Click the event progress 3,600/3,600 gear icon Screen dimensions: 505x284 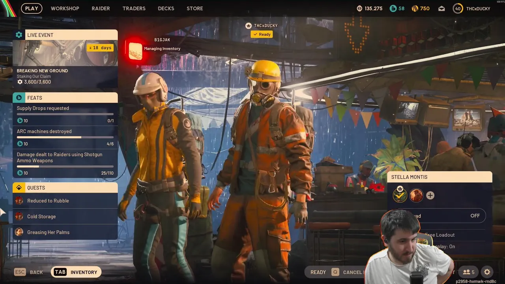(x=20, y=82)
